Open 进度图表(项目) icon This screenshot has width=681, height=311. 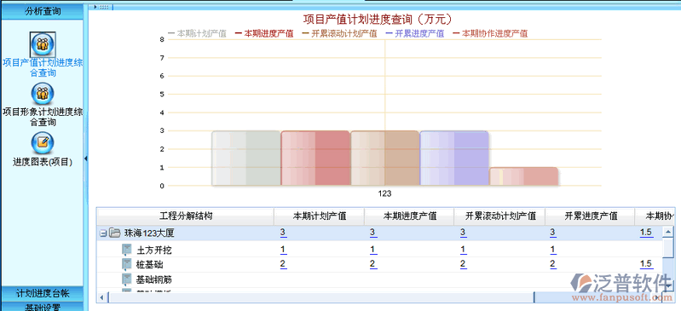pyautogui.click(x=42, y=143)
